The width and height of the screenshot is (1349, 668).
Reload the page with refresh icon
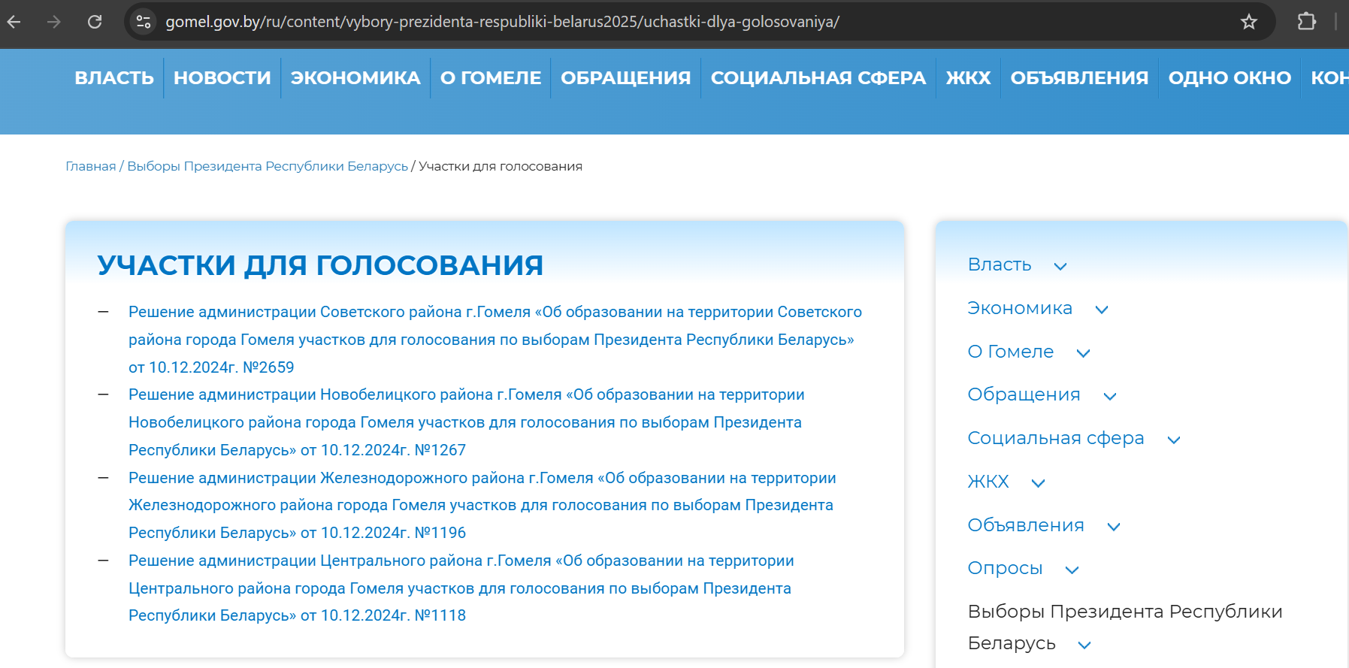[95, 22]
